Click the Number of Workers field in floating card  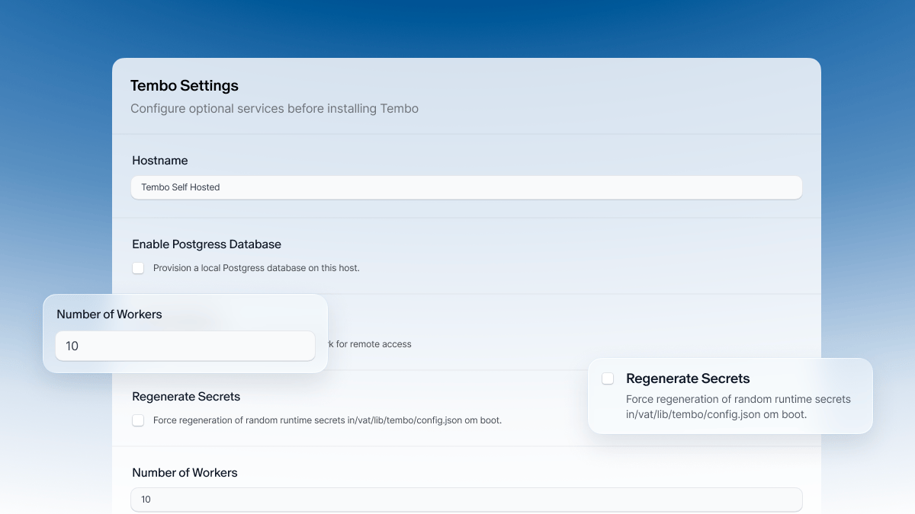(x=185, y=346)
